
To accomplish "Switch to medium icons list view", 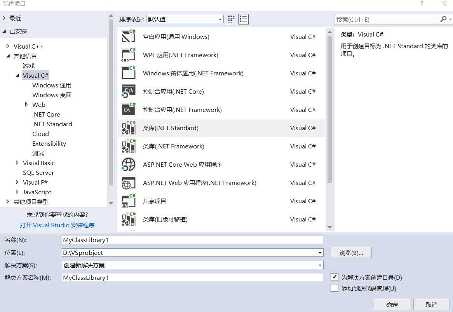I will (x=243, y=19).
